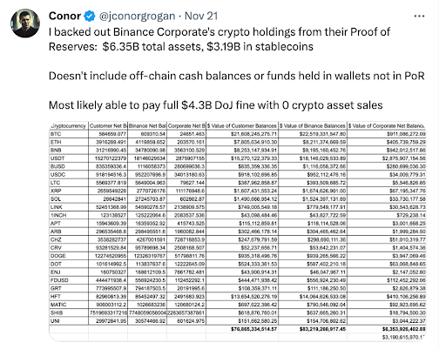Click the $83,219,260,917.45 Binance total cell
446x349 pixels.
(323, 329)
